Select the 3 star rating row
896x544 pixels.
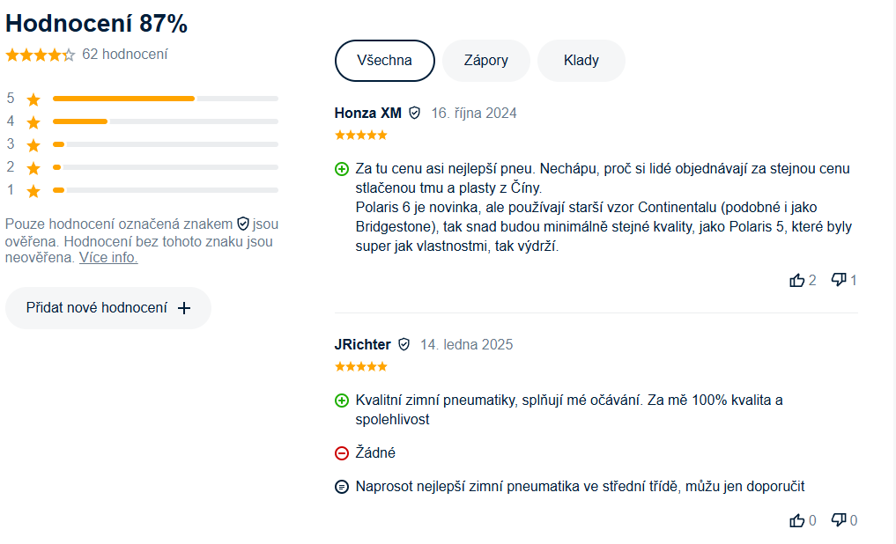(143, 144)
